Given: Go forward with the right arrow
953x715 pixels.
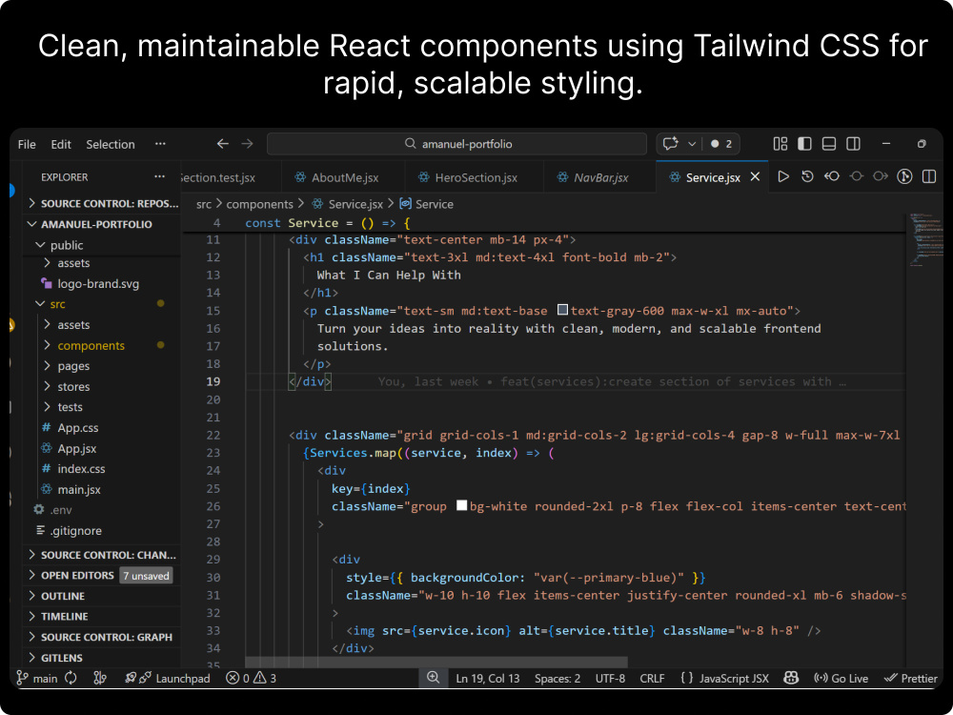Looking at the screenshot, I should coord(247,144).
